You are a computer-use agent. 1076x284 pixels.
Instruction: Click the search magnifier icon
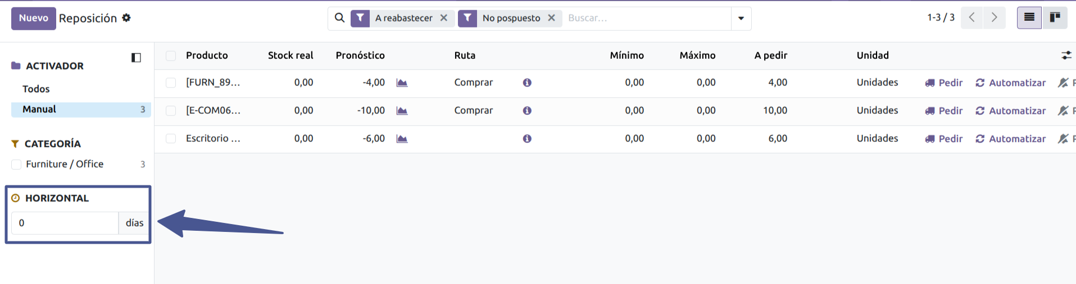[x=339, y=18]
